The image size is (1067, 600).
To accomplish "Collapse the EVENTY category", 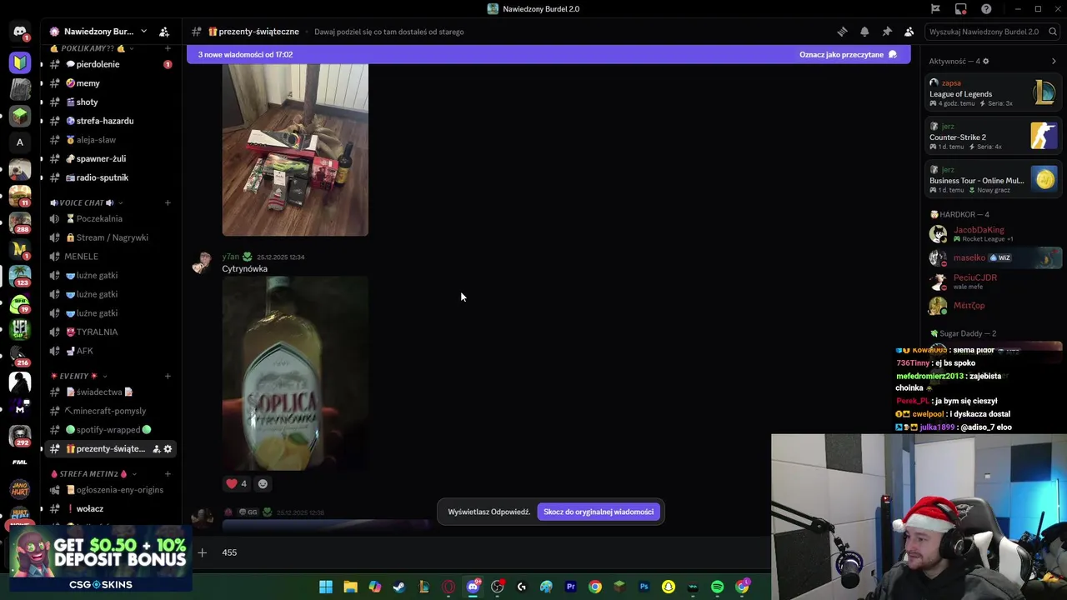I will pos(79,376).
